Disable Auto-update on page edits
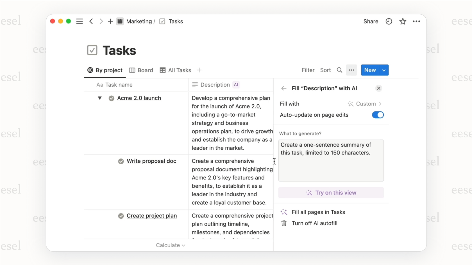Screen dimensions: 472x265 (x=378, y=115)
